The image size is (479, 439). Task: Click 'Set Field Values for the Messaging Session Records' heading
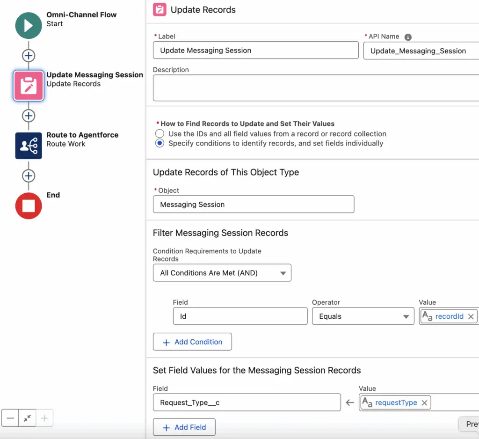click(x=257, y=370)
